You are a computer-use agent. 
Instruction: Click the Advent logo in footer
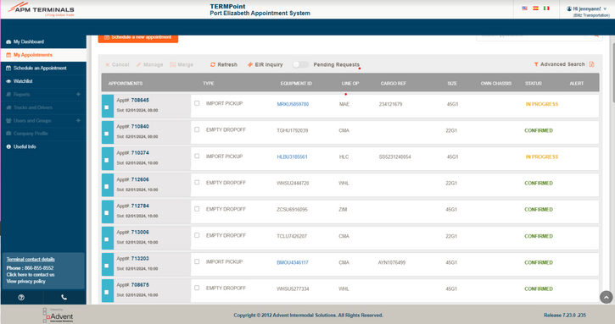click(58, 316)
